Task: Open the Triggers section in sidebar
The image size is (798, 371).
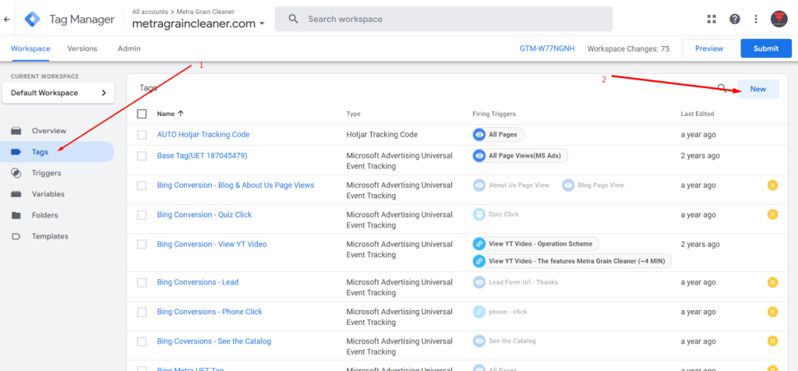Action: point(46,173)
